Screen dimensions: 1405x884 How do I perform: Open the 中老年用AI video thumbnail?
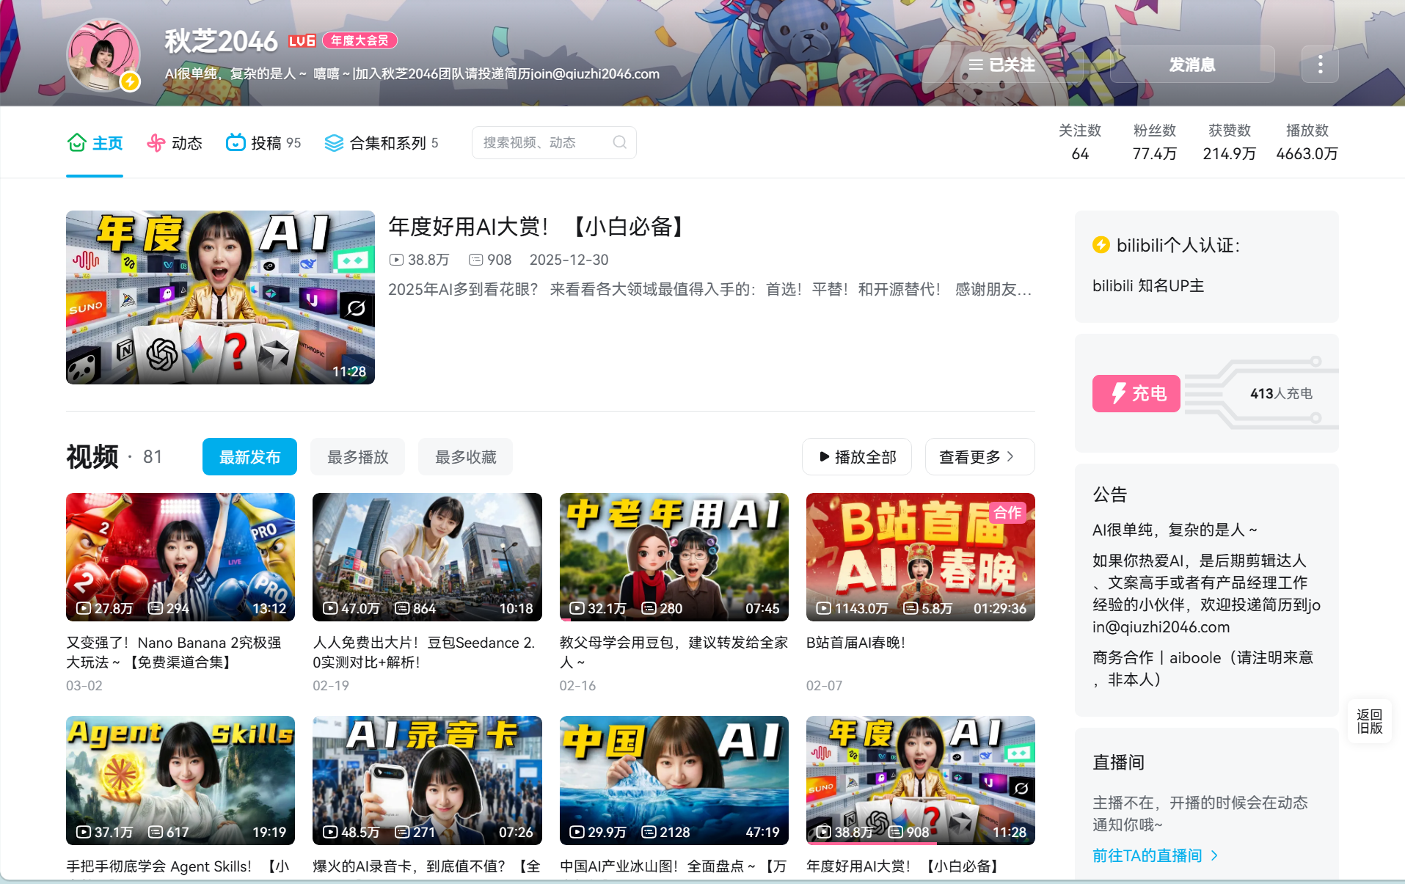(x=674, y=557)
